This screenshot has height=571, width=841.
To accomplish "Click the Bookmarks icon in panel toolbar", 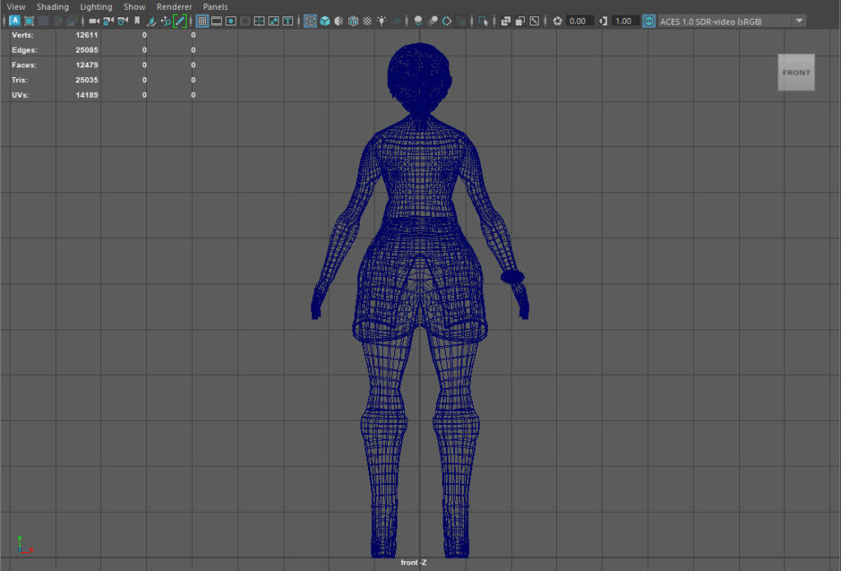I will pyautogui.click(x=136, y=21).
